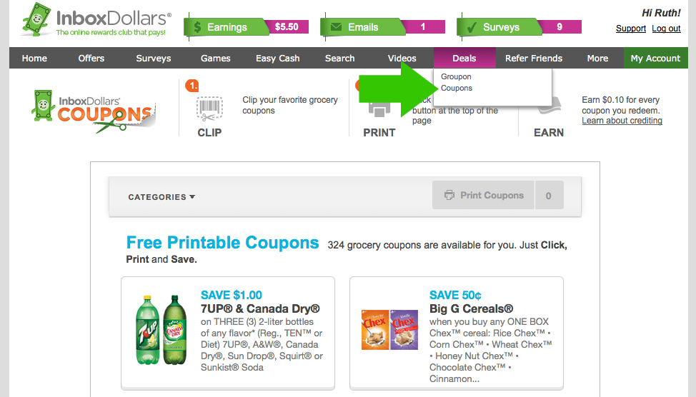Click the printer icon on Print Coupons
The height and width of the screenshot is (397, 696).
point(449,195)
